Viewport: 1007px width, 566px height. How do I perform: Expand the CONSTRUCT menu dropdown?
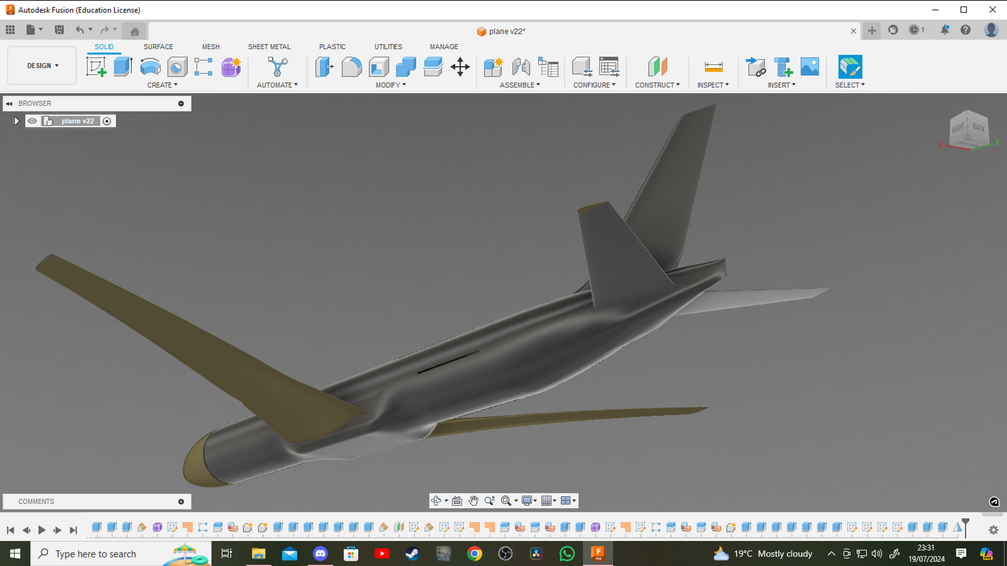657,85
